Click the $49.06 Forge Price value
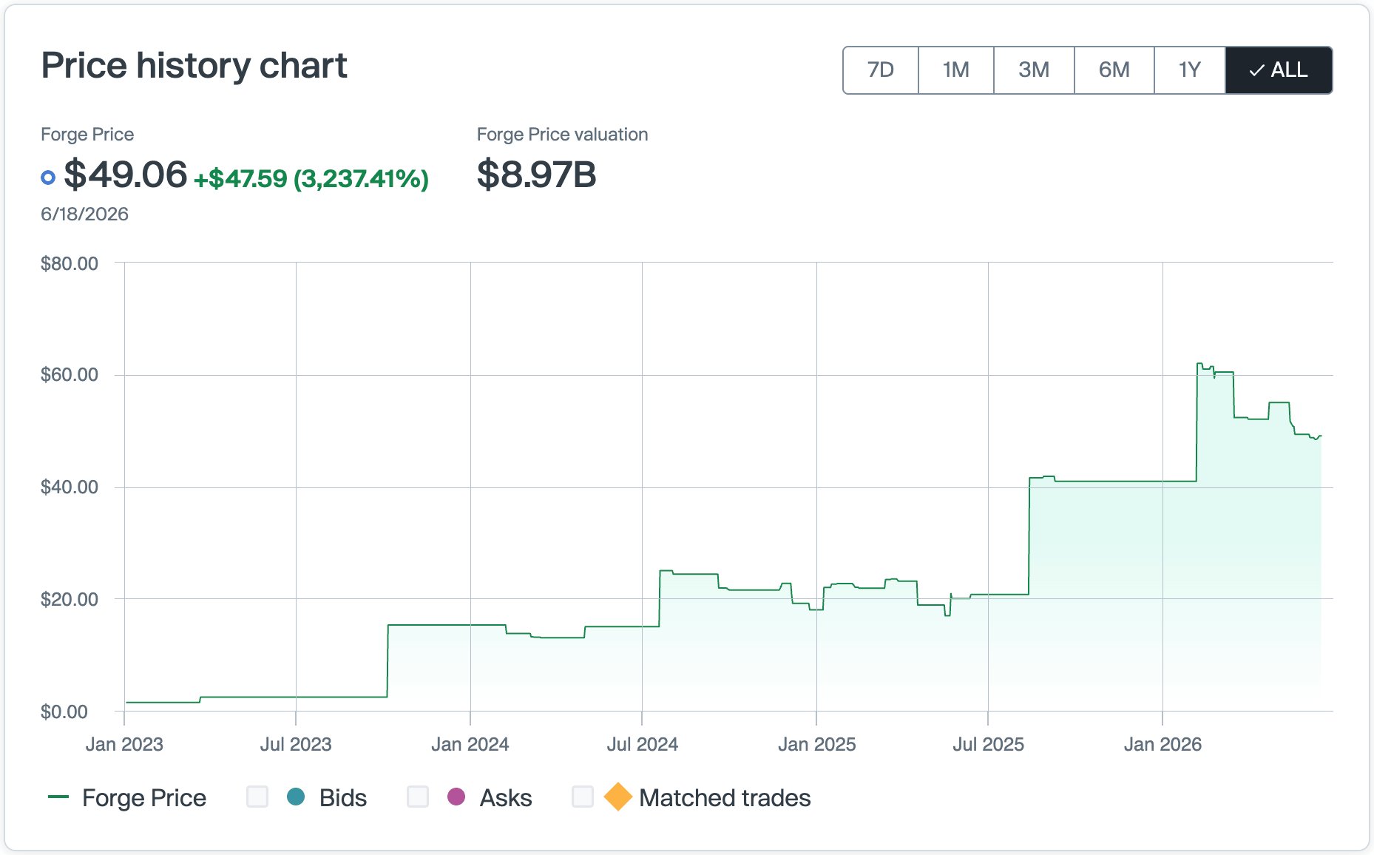 pos(126,175)
